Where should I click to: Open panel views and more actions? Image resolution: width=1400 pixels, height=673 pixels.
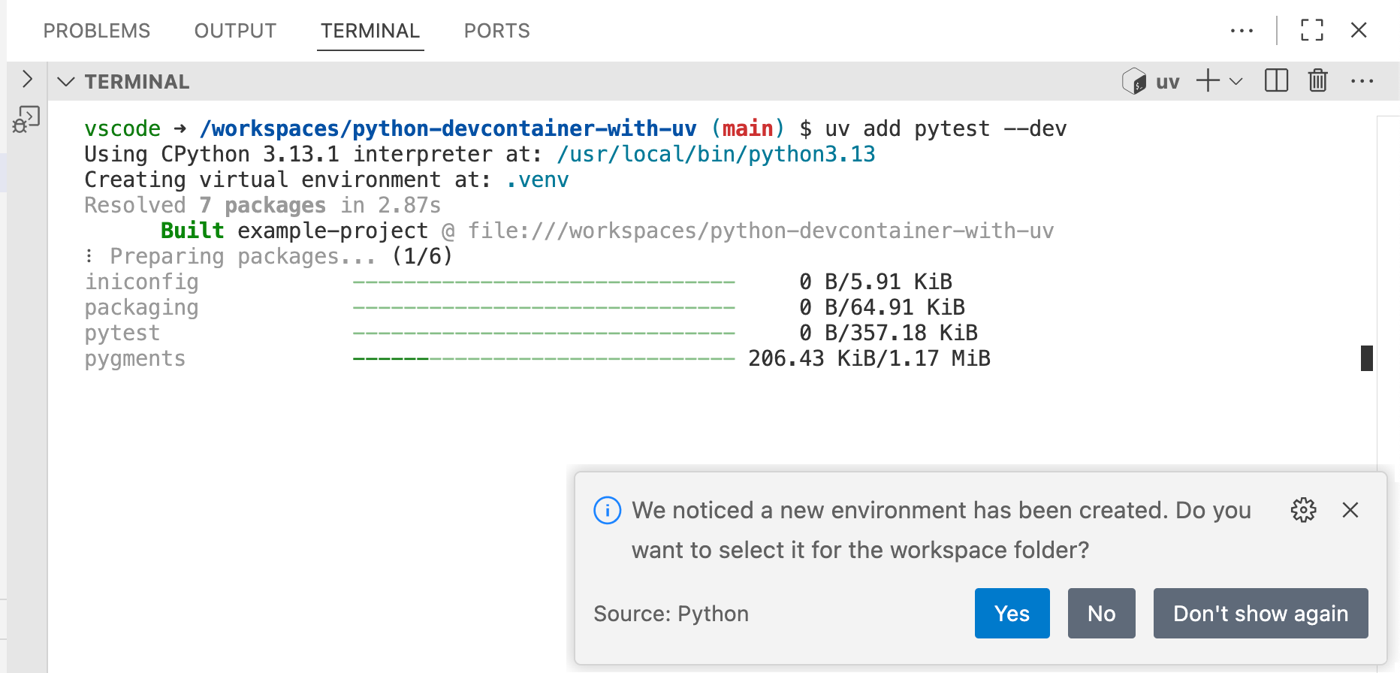click(x=1242, y=31)
